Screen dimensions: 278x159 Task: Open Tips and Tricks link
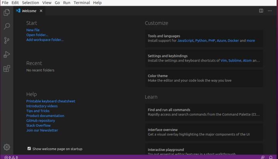click(38, 111)
